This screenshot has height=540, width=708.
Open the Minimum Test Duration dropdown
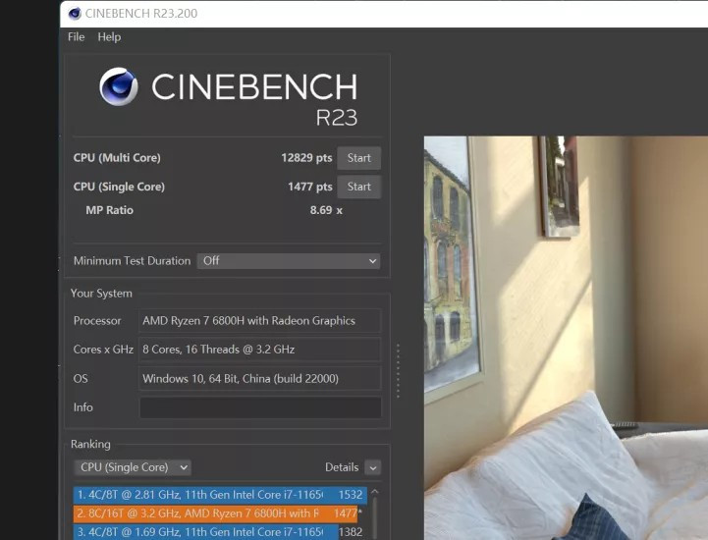pos(289,261)
